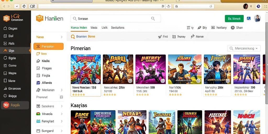This screenshot has height=134, width=268.
Task: Click the Nanve toolbar item
Action: [x=197, y=37]
